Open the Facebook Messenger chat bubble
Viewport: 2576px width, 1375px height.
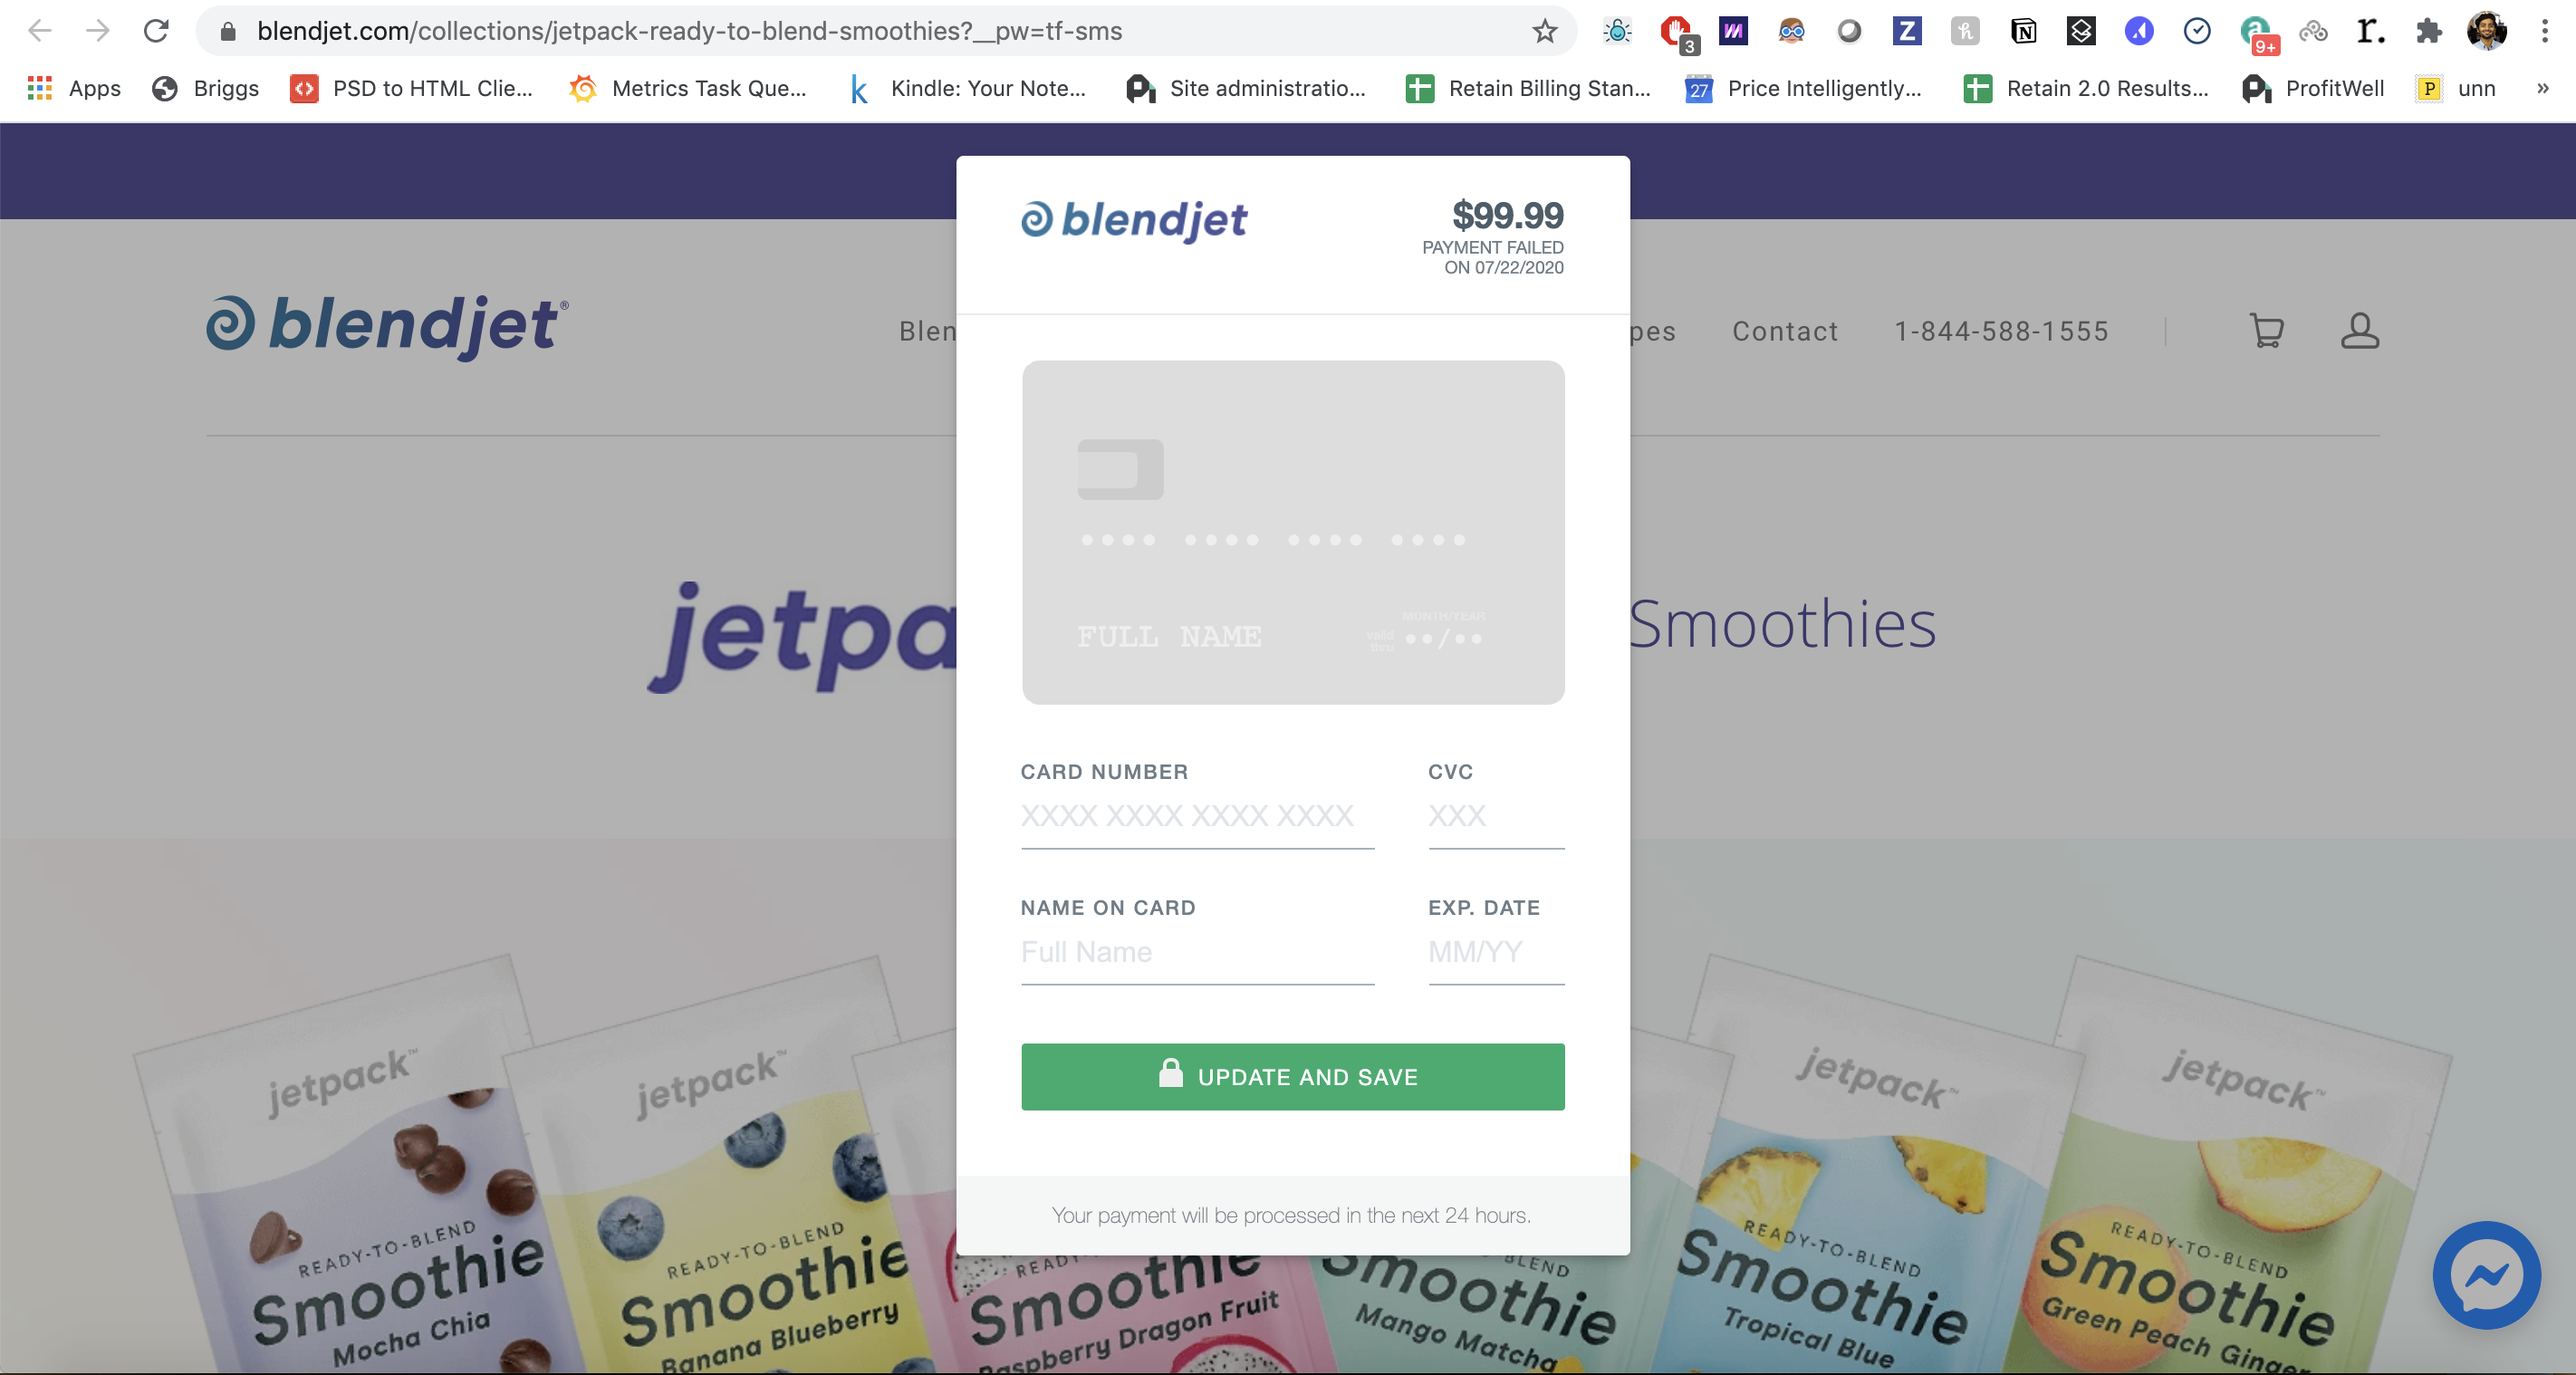(2486, 1275)
